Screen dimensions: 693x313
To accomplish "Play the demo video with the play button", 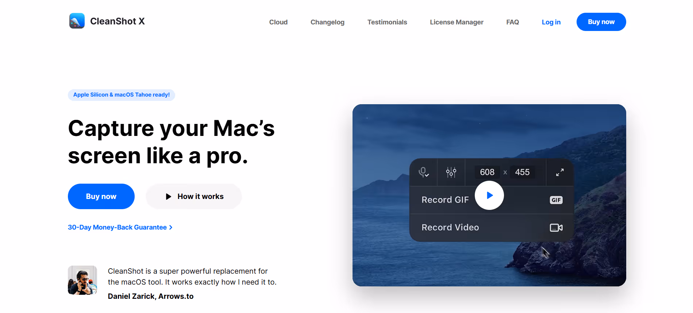I will click(489, 195).
